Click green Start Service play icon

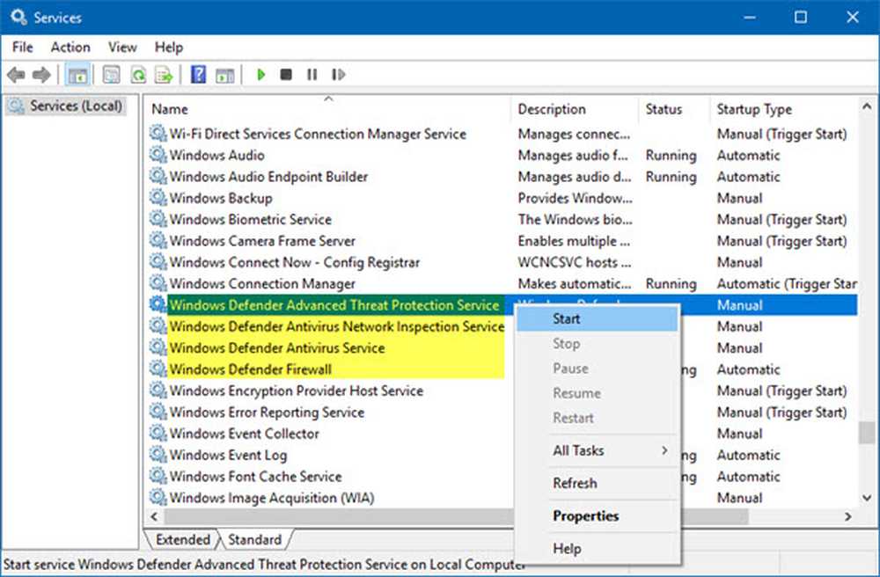coord(260,75)
